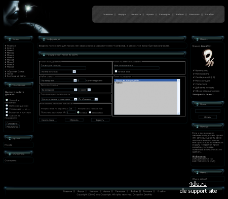The height and width of the screenshot is (199, 228).
Task: Click the Голосовать poll button
Action: (12, 124)
